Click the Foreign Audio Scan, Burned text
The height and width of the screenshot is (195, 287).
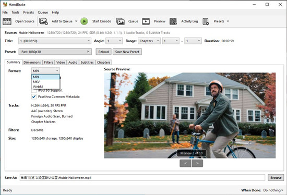pos(52,116)
